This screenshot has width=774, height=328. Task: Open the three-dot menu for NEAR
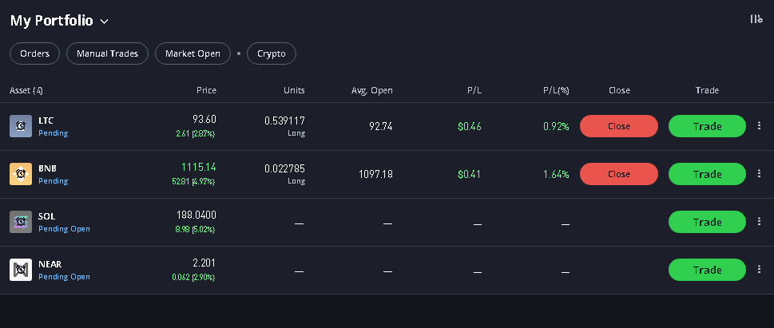(759, 270)
